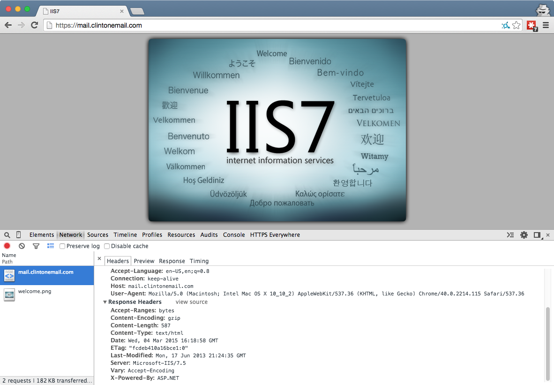Close DevTools with the X icon

pyautogui.click(x=548, y=235)
